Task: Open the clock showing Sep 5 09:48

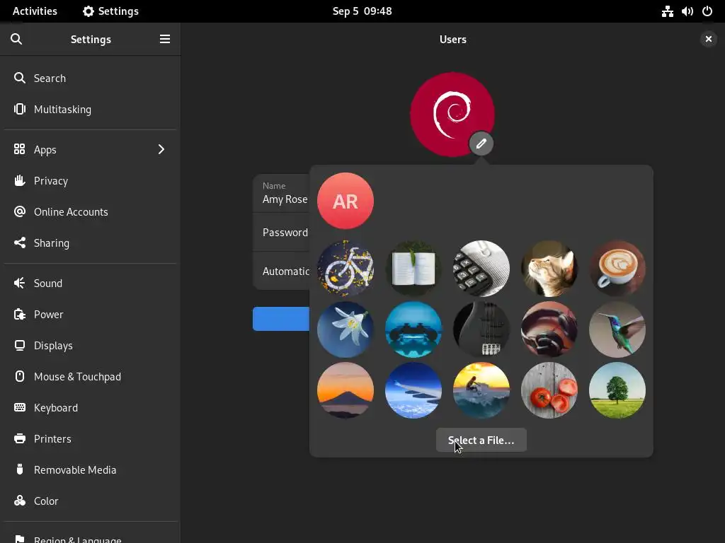Action: pos(362,11)
